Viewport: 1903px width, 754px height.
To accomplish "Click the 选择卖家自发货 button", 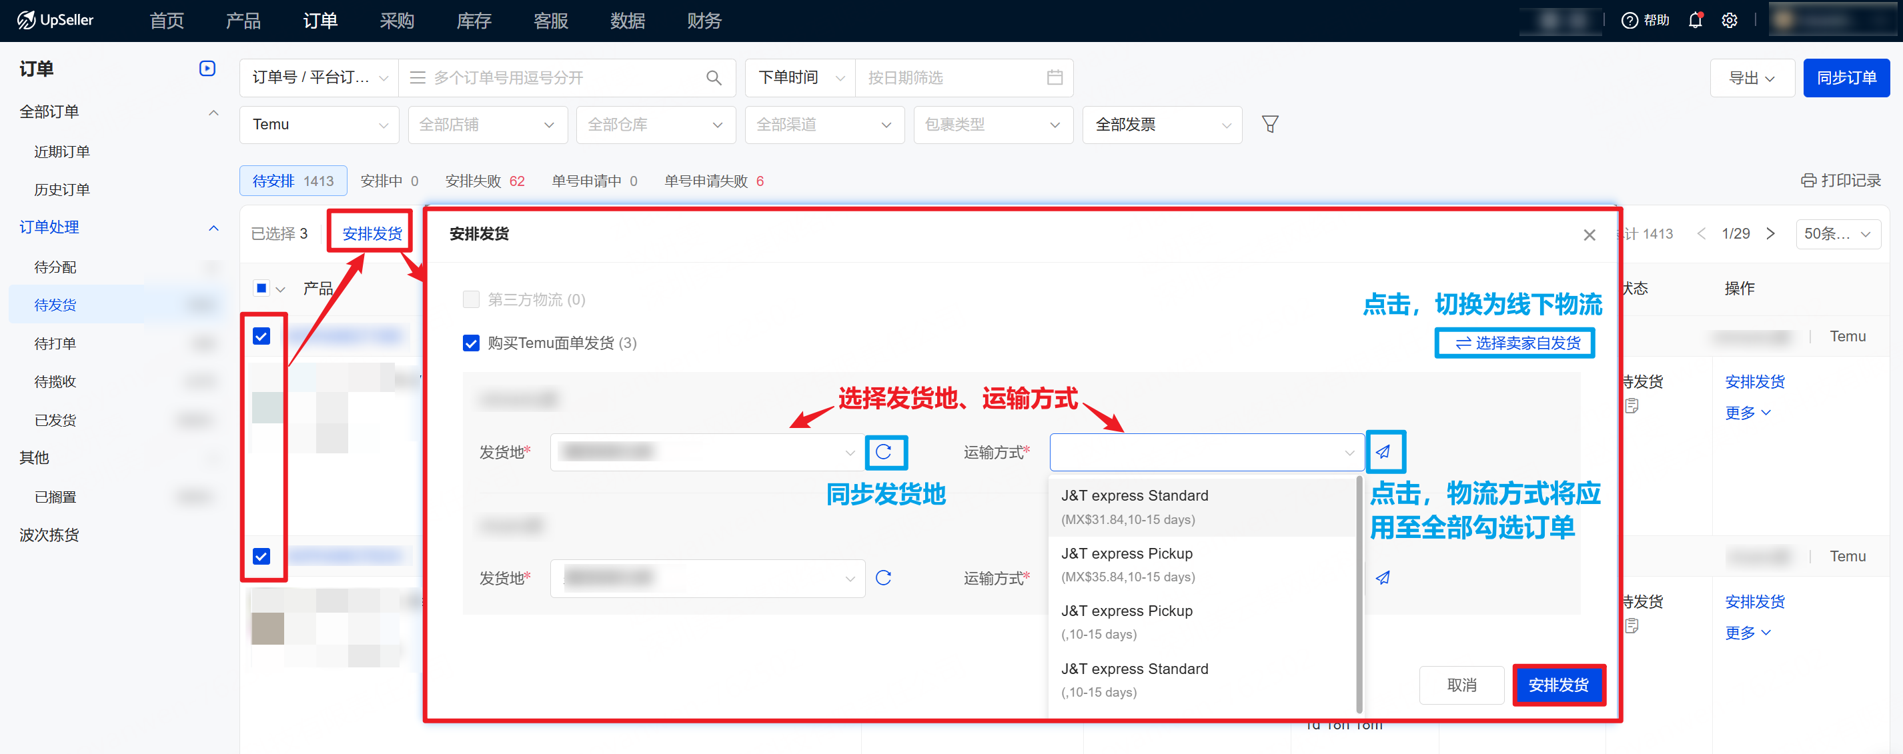I will pos(1517,343).
